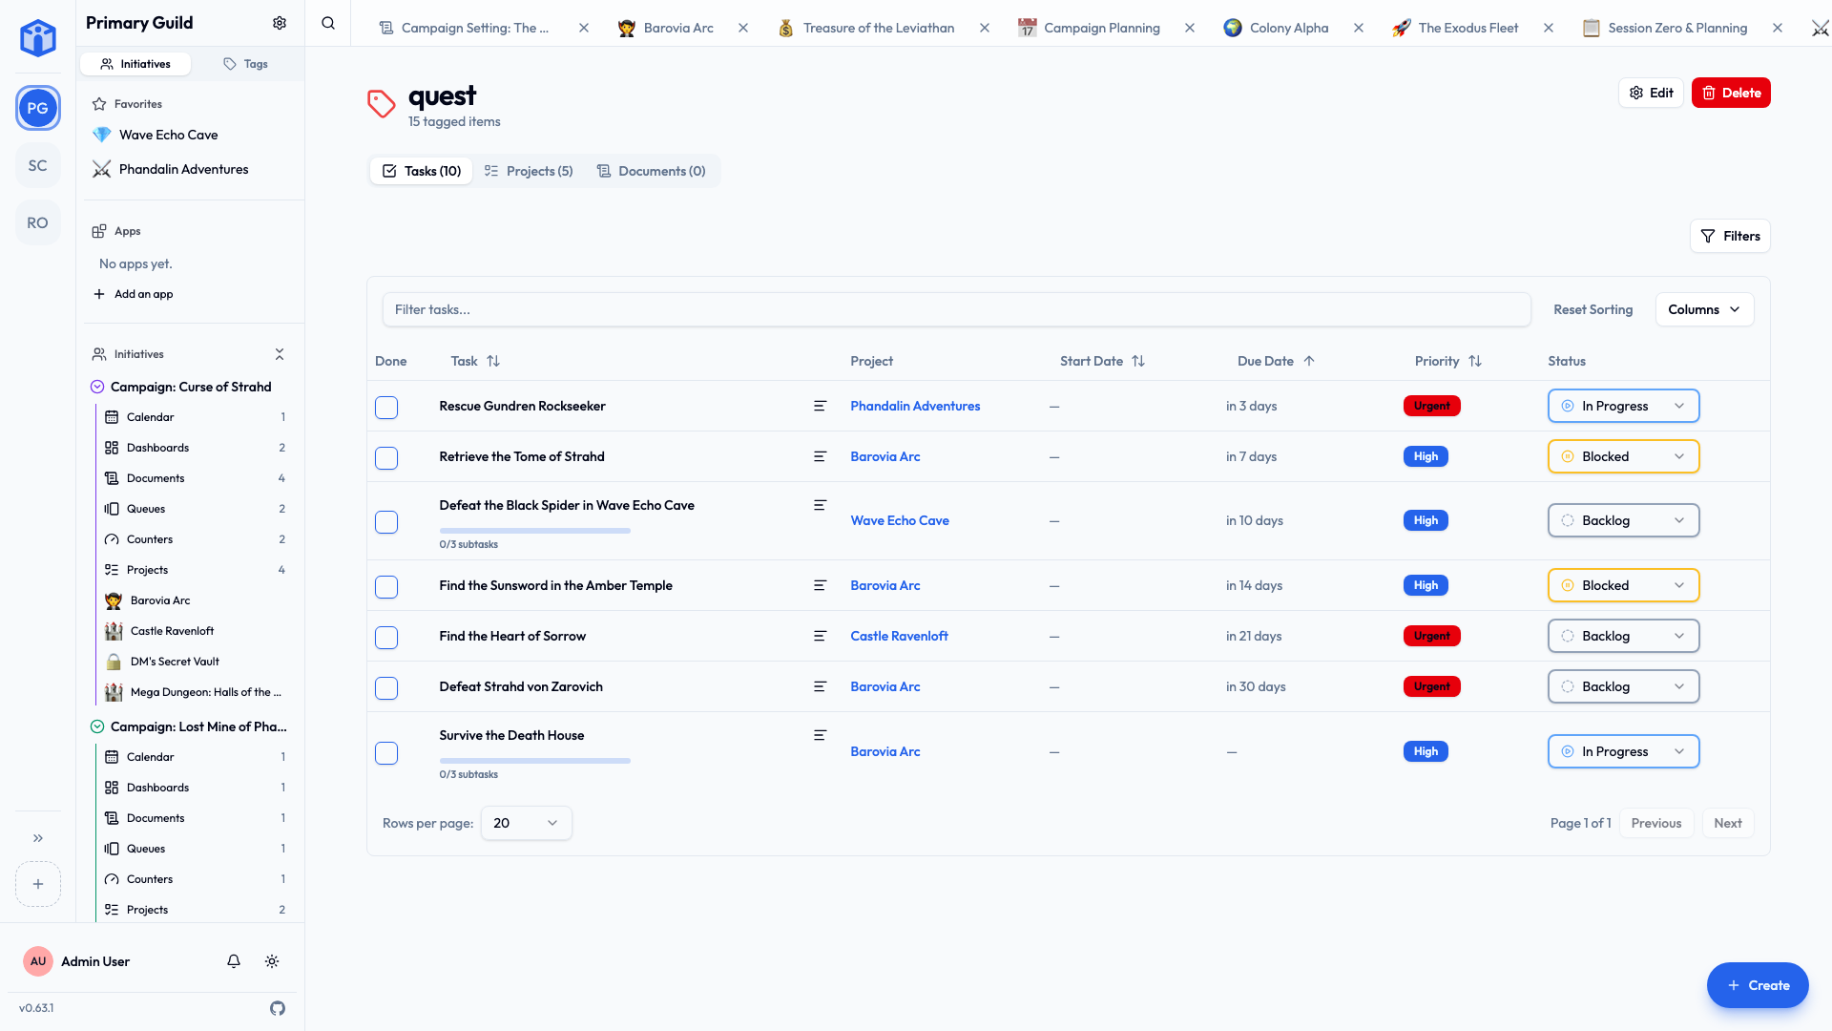Open description icon for Retrieve the Tome of Strahd
The image size is (1832, 1031).
click(820, 456)
